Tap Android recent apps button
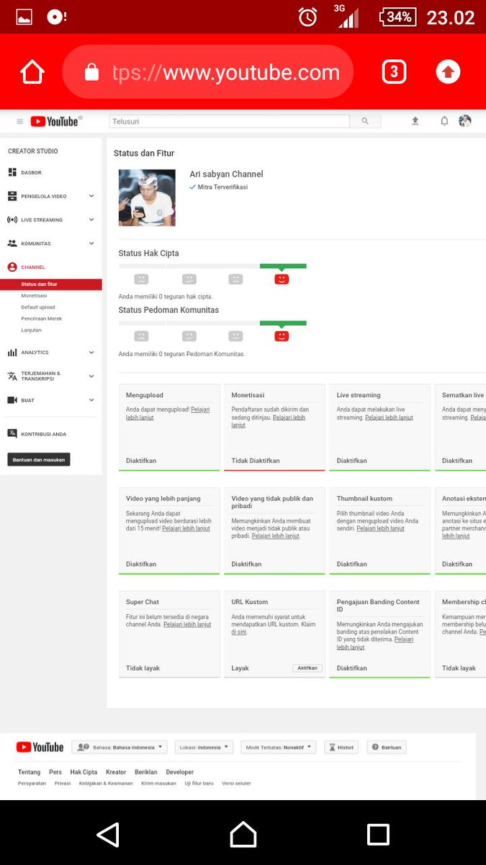 click(x=378, y=835)
